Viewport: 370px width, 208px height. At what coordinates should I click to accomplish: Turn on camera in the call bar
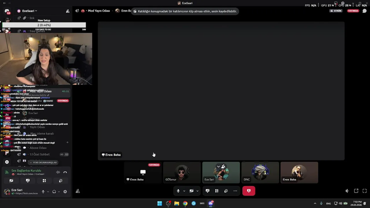pyautogui.click(x=191, y=191)
